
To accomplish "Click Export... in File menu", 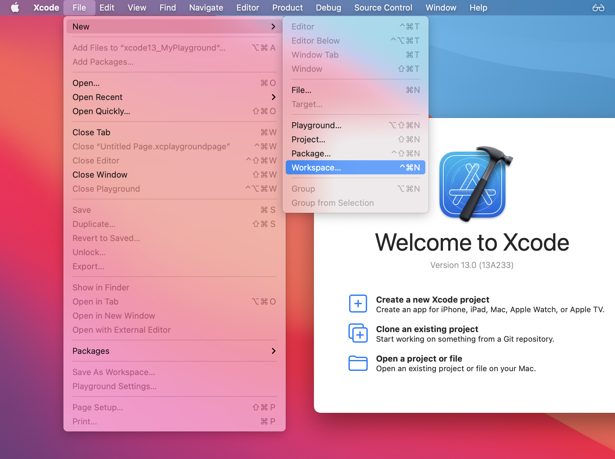I will pos(174,266).
